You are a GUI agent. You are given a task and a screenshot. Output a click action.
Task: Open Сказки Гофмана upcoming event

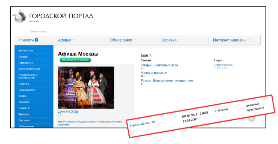[x=223, y=65]
